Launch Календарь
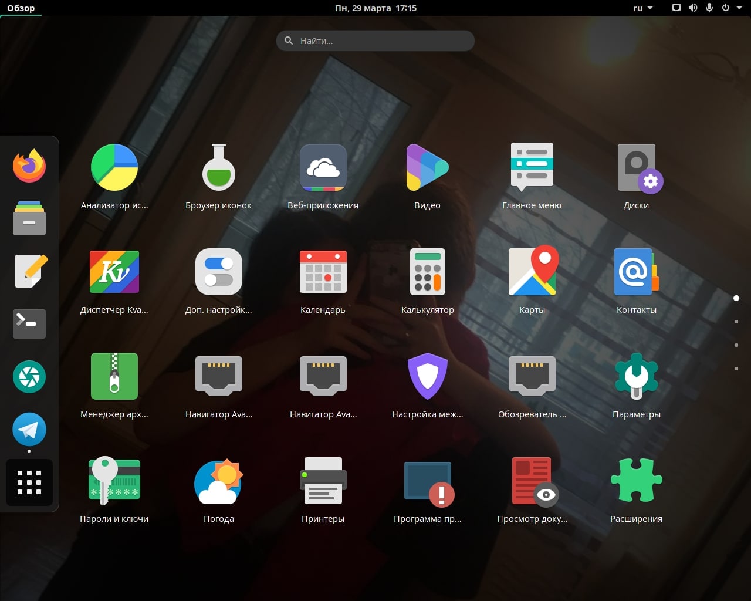 (323, 281)
